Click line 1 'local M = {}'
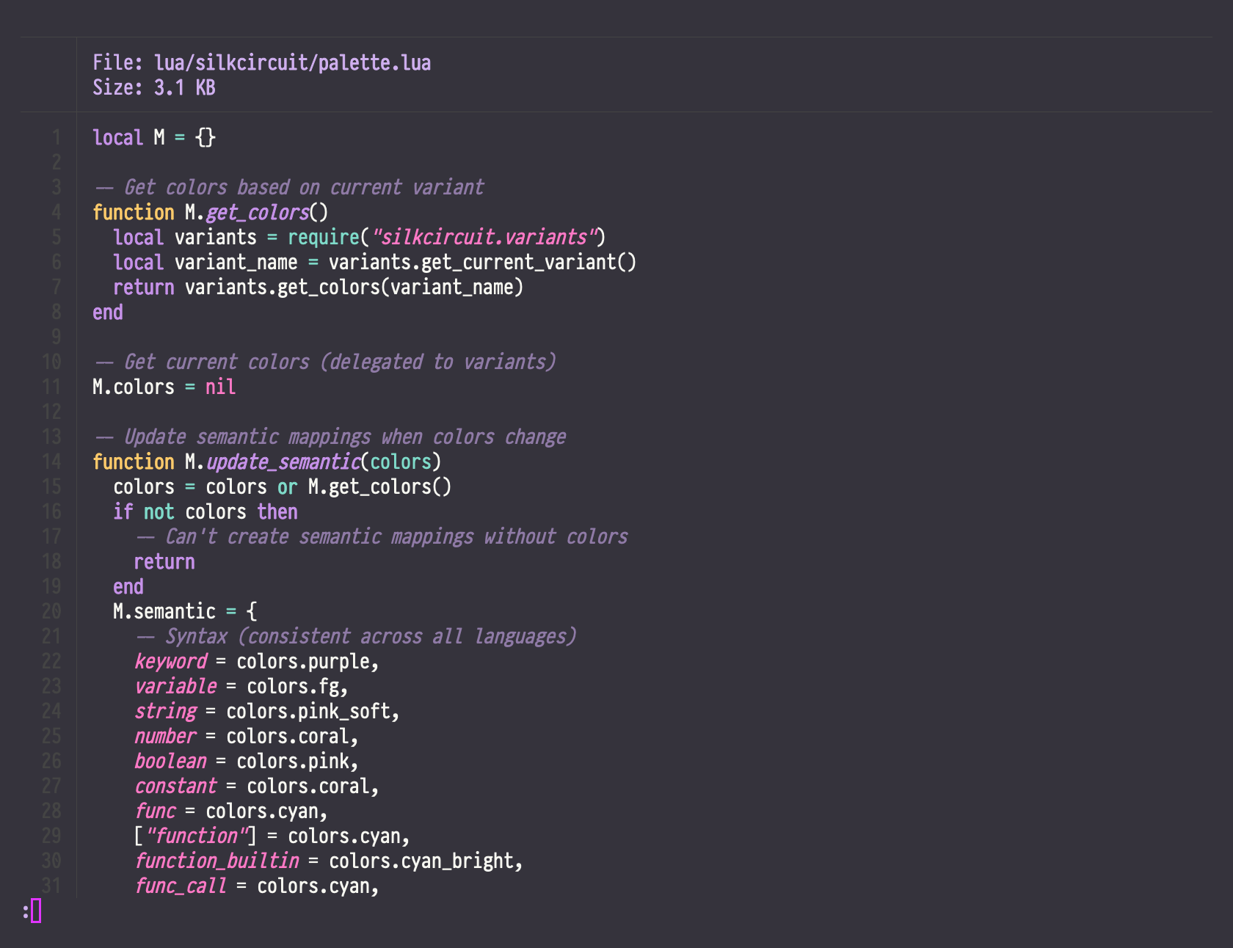The image size is (1233, 948). coord(154,138)
